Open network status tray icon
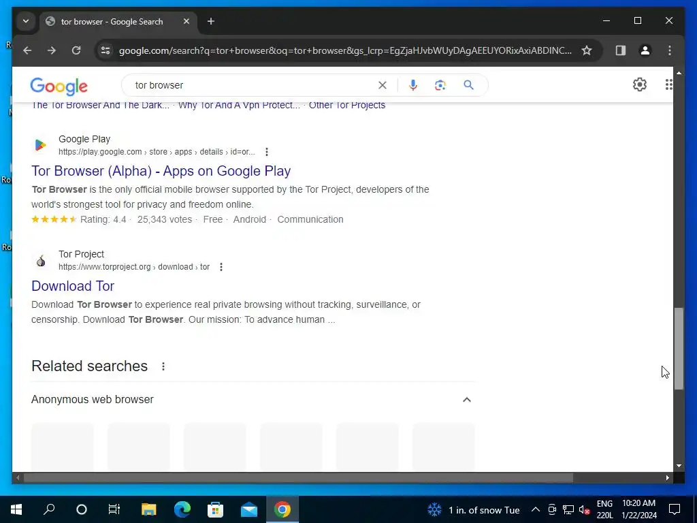The image size is (697, 523). pyautogui.click(x=568, y=510)
